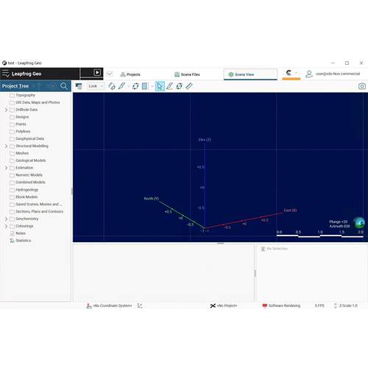Expand the Structural Modelling folder
The width and height of the screenshot is (368, 368).
[6, 146]
